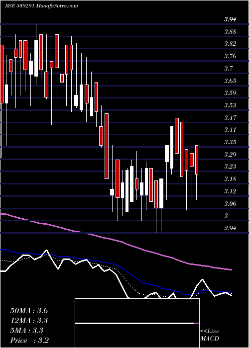Screen dimensions: 249x348
Task: Click the 3.18 price axis label
Action: [x=230, y=178]
